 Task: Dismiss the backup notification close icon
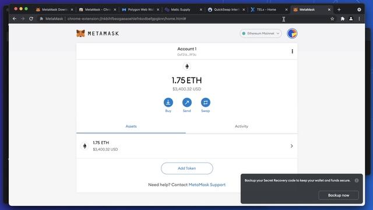[357, 180]
